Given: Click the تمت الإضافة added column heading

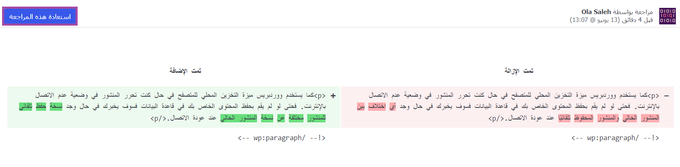Looking at the screenshot, I should [x=185, y=71].
